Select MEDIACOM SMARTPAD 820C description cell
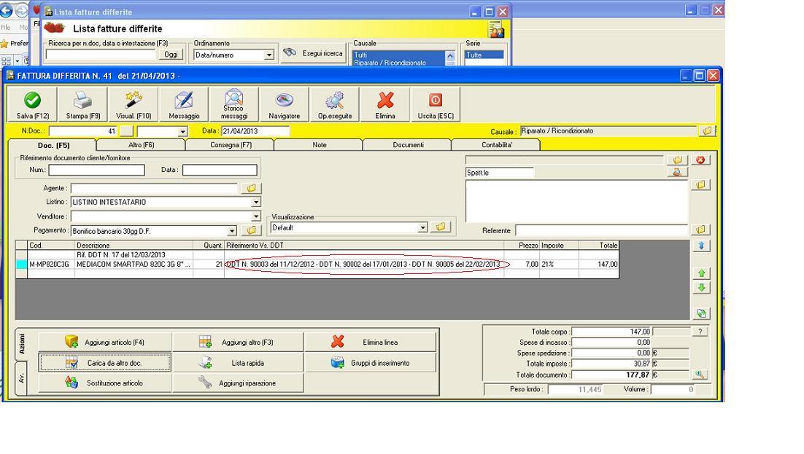 coord(134,265)
